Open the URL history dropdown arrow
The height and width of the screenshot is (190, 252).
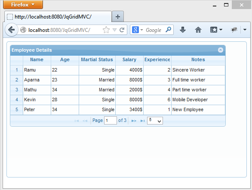point(114,30)
